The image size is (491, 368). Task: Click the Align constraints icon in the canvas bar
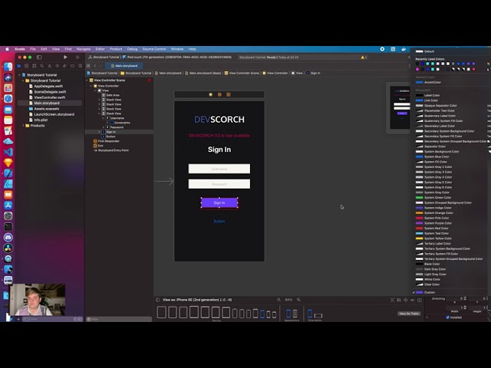399,300
